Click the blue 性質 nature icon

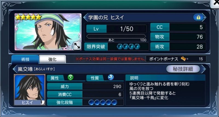111,78
